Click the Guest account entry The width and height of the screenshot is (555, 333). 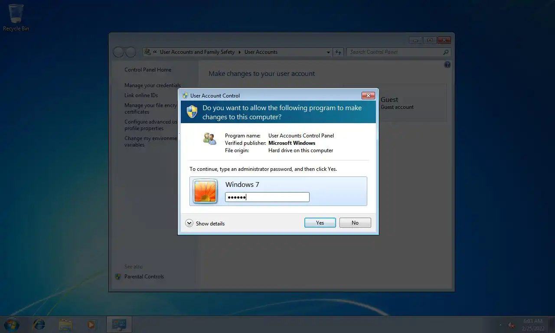click(395, 103)
